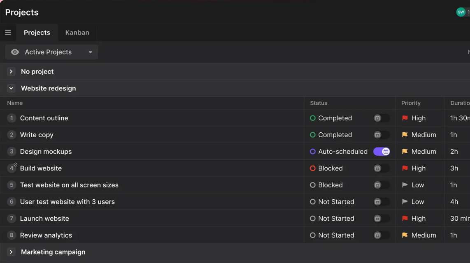Open the hamburger menu icon
Image resolution: width=470 pixels, height=263 pixels.
tap(8, 32)
